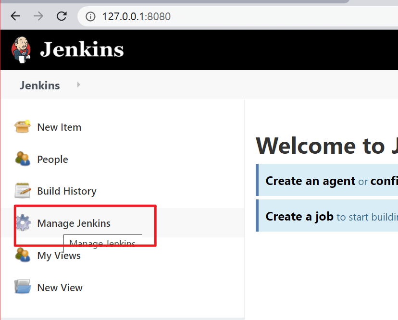Viewport: 398px width, 320px height.
Task: Click the Create a job link
Action: coord(299,217)
